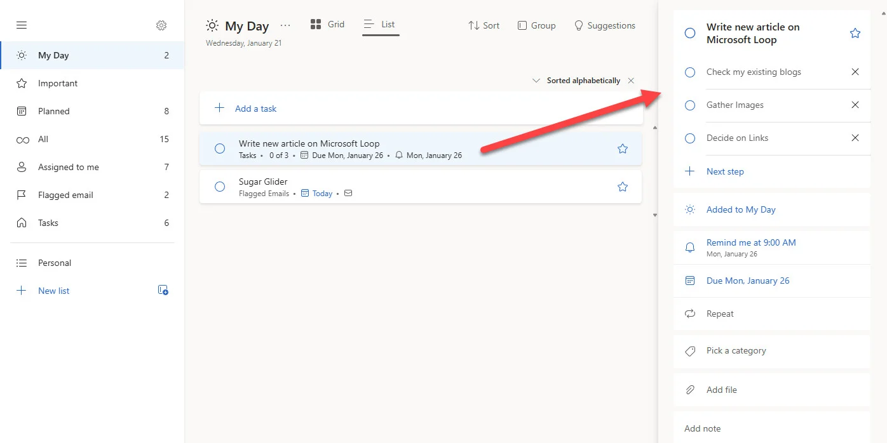Click the plus icon beside New list

[22, 291]
